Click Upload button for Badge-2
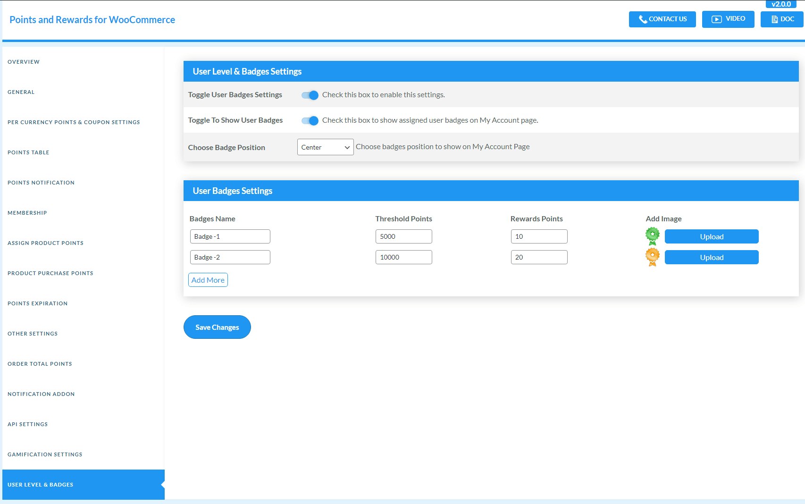Viewport: 805px width, 504px height. click(712, 257)
